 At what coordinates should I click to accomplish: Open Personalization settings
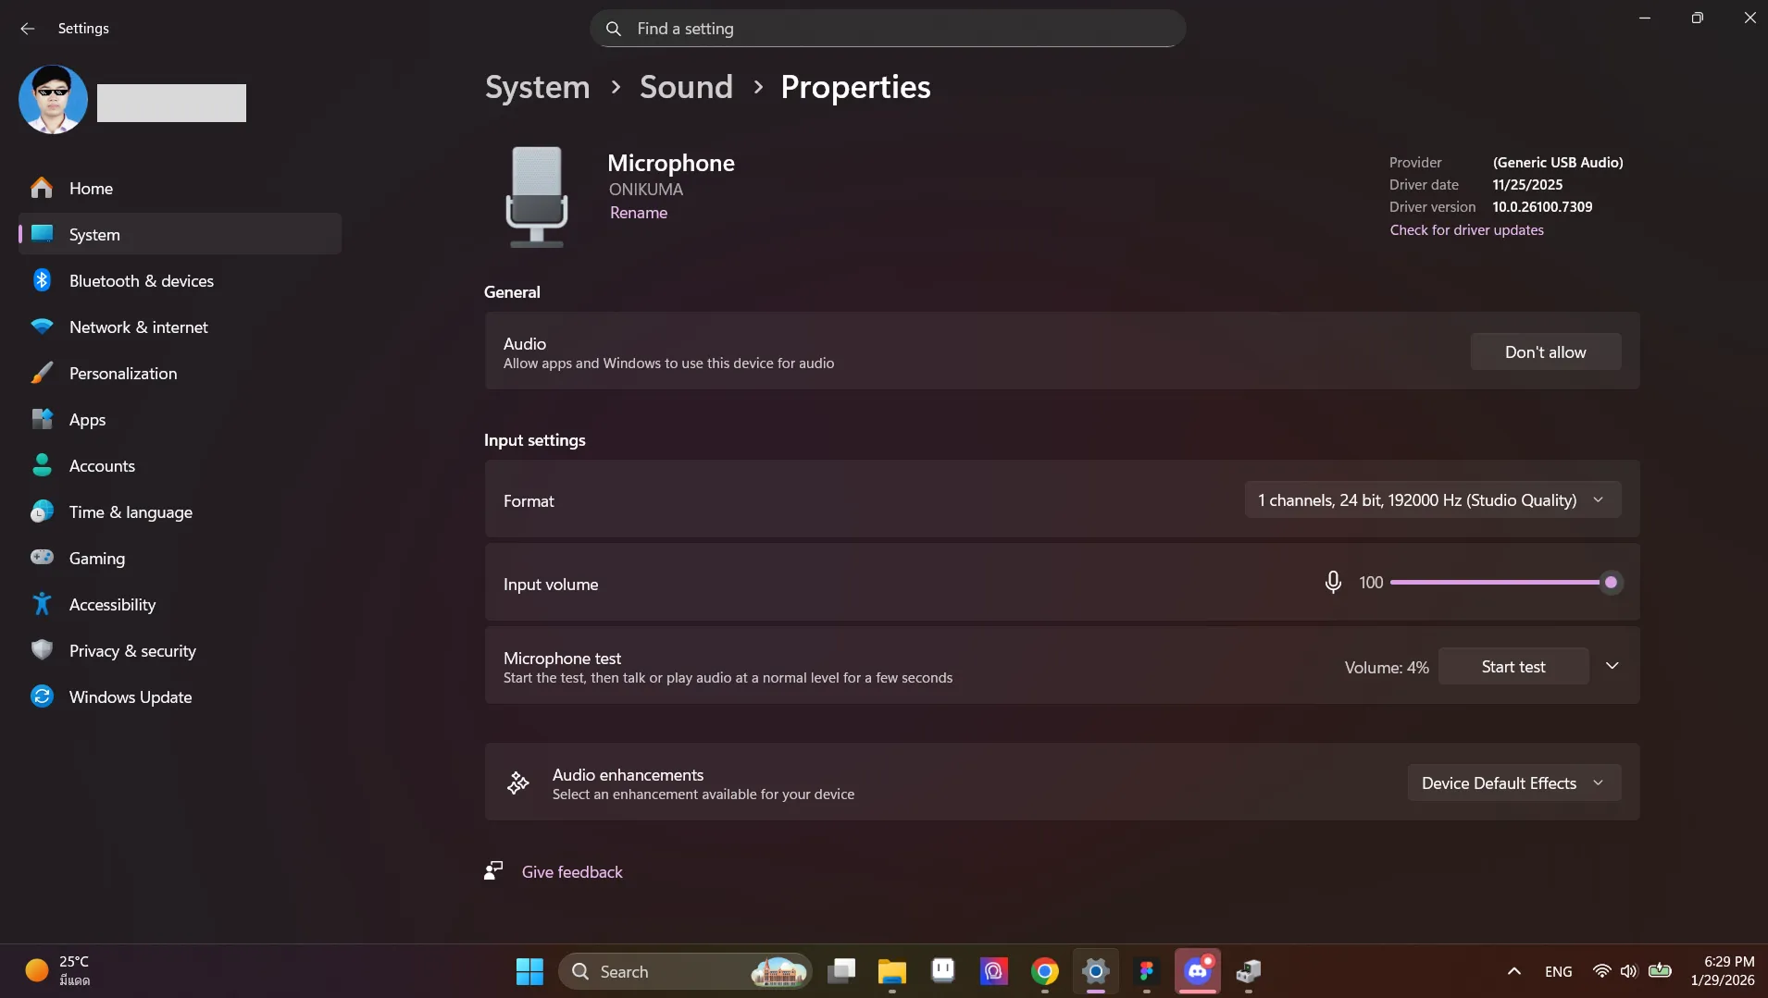180,373
